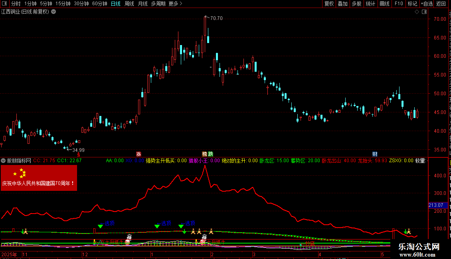Click the 龙抬头: 59.93 indicator value
Viewport: 451px width, 259px height.
(372, 161)
